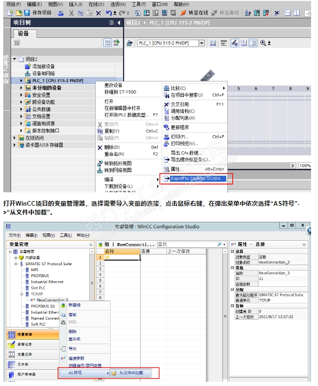Viewport: 318px width, 386px height.
Task: Open 文本库 editor in navigation bar
Action: point(32,364)
